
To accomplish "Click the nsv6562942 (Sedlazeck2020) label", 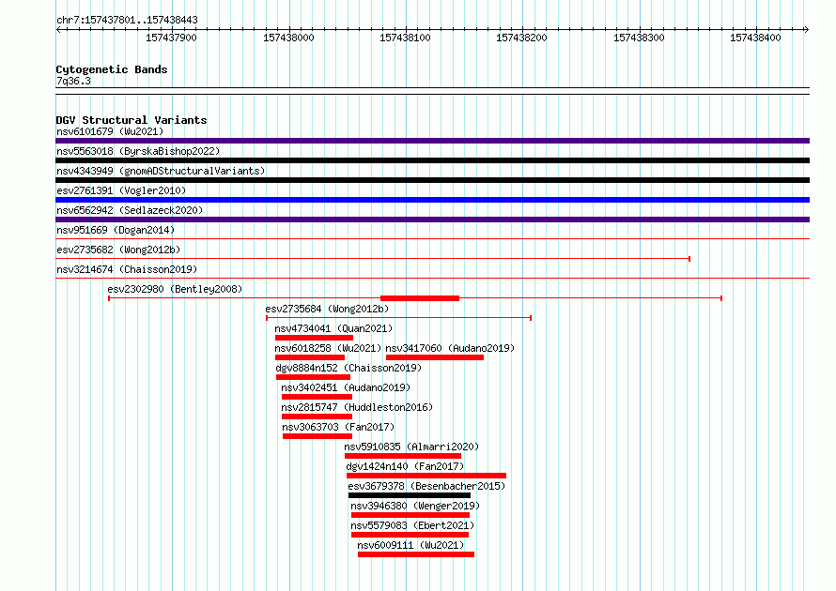I will coord(130,210).
